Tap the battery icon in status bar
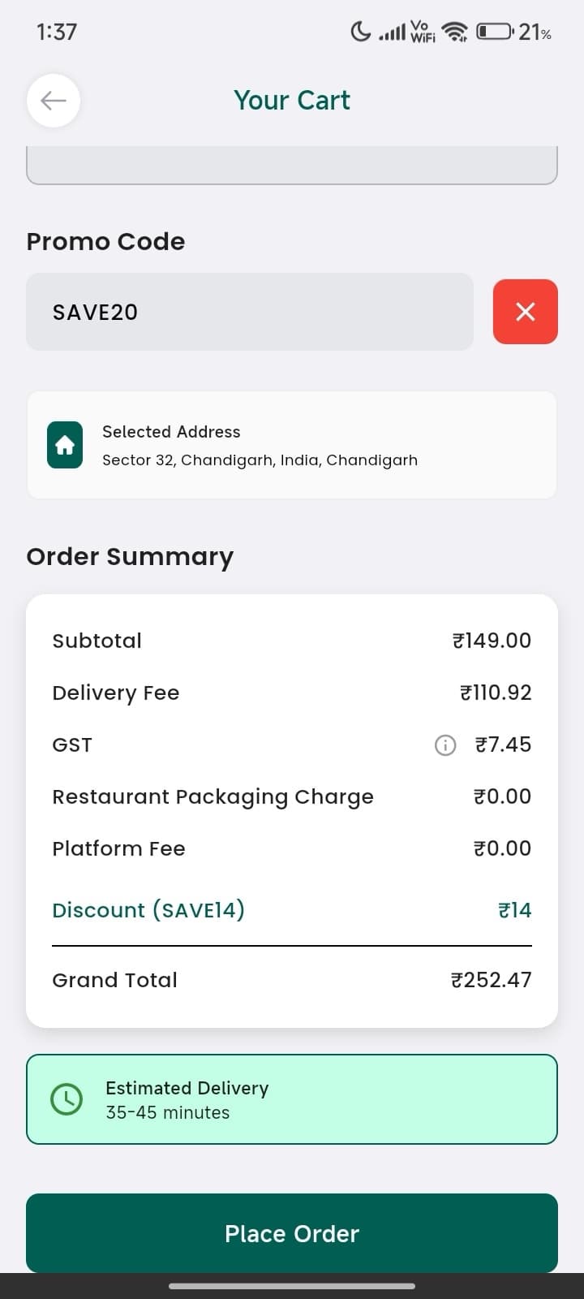Screen dimensions: 584x1299 (494, 32)
